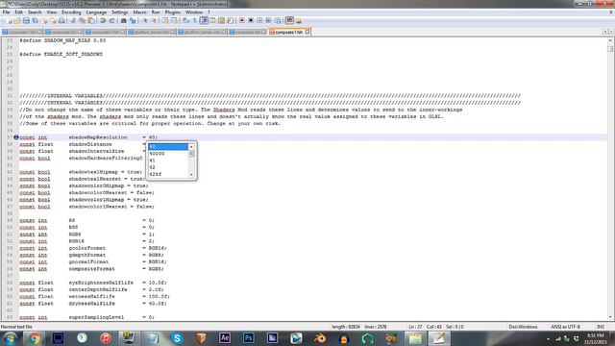Viewport: 615px width, 346px height.
Task: Toggle word wrap toolbar button
Action: pos(185,20)
